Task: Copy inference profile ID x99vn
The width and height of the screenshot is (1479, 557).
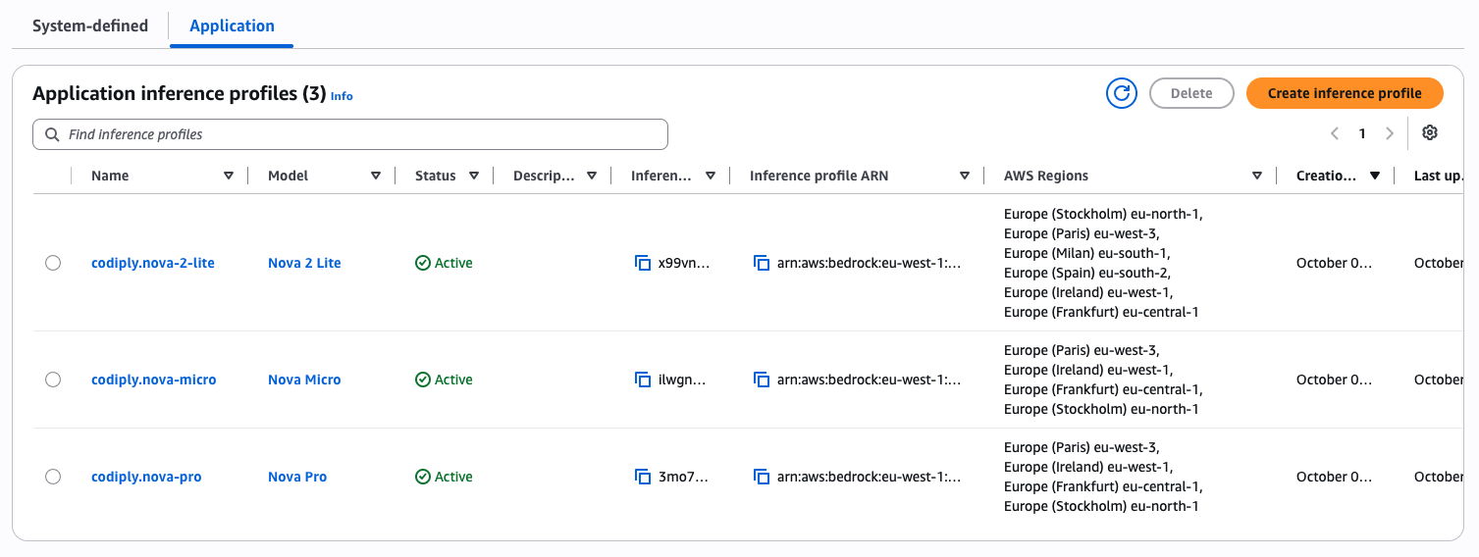Action: point(644,263)
